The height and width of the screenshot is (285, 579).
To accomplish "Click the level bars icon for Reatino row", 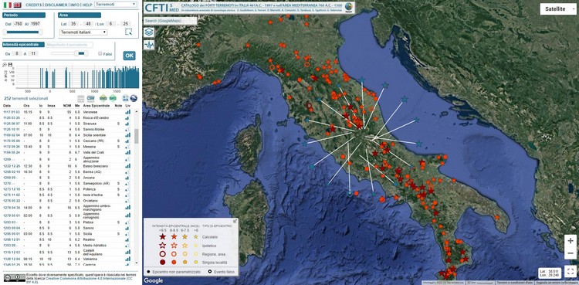I will 127,239.
